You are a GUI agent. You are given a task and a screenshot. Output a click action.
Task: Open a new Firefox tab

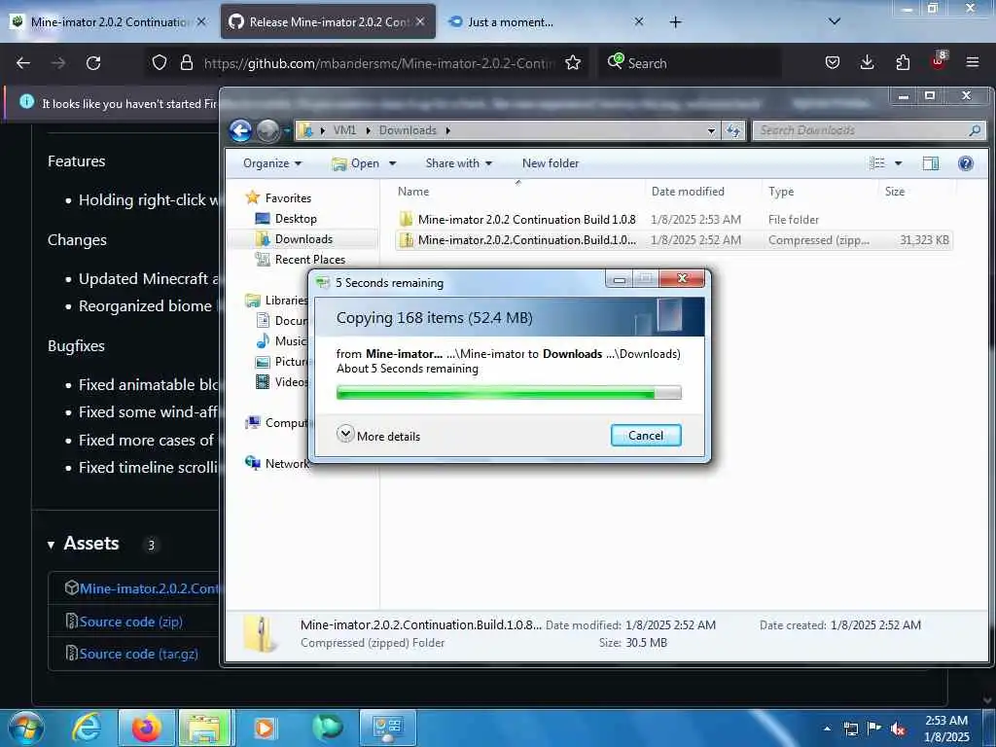click(x=675, y=22)
